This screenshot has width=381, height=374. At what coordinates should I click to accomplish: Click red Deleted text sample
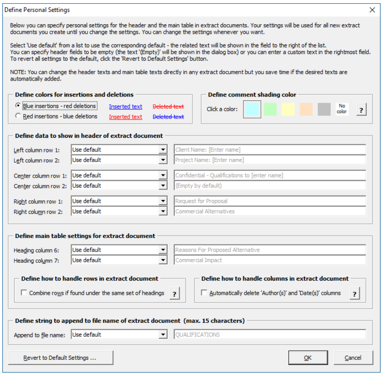point(168,107)
